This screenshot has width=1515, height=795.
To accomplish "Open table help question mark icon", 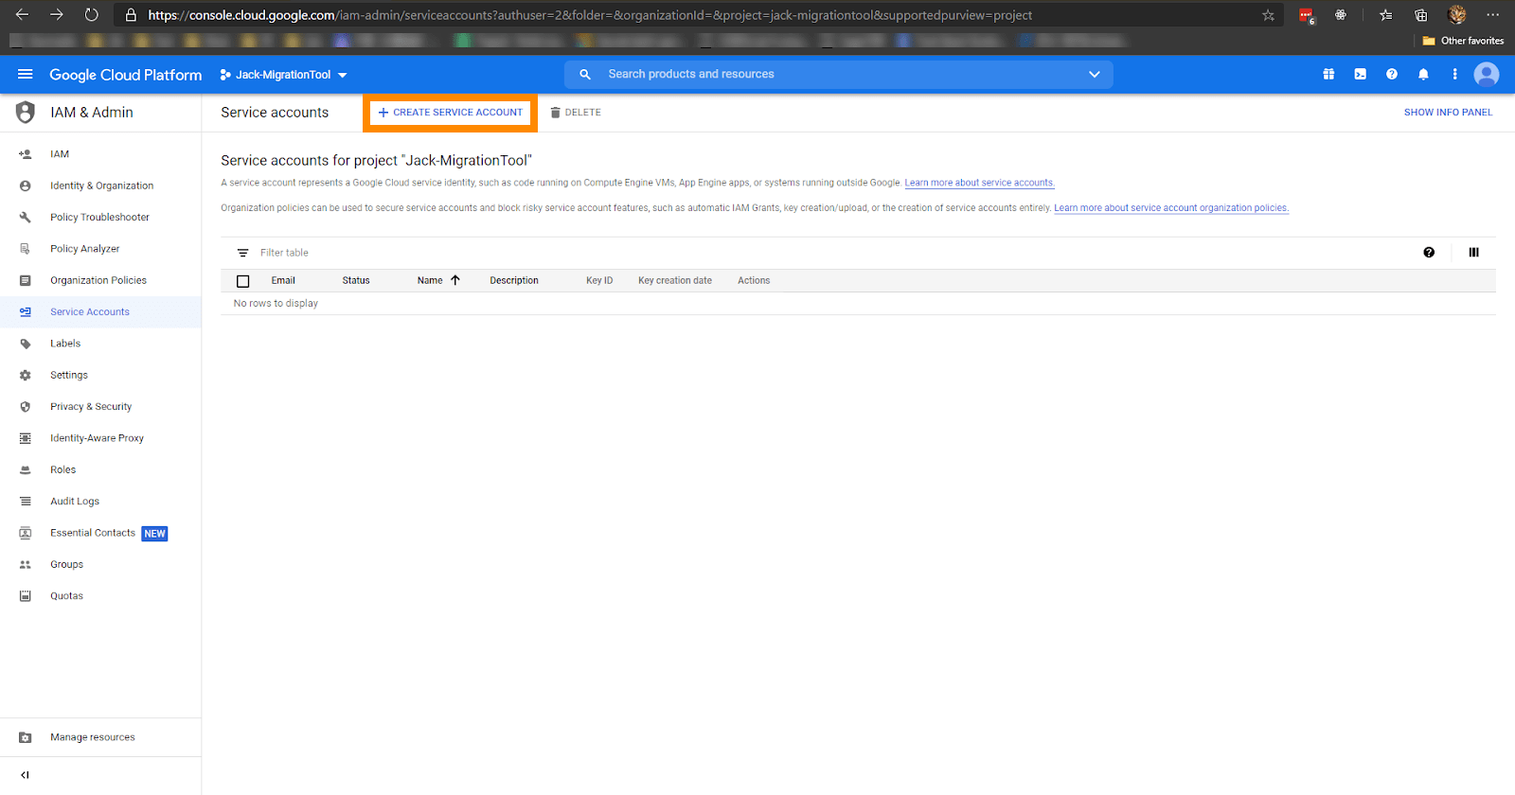I will point(1429,253).
